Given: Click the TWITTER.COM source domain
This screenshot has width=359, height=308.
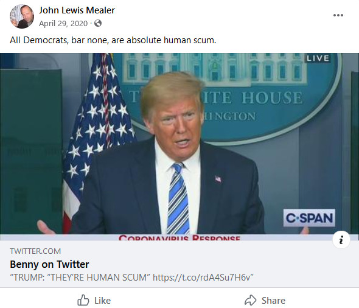Looking at the screenshot, I should click(x=35, y=251).
